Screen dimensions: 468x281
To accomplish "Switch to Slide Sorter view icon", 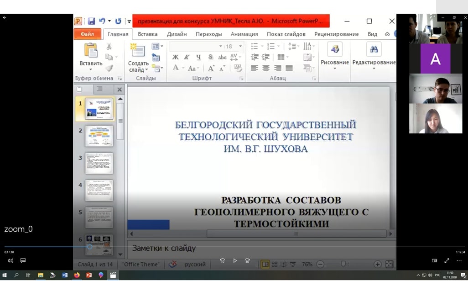I will 275,264.
